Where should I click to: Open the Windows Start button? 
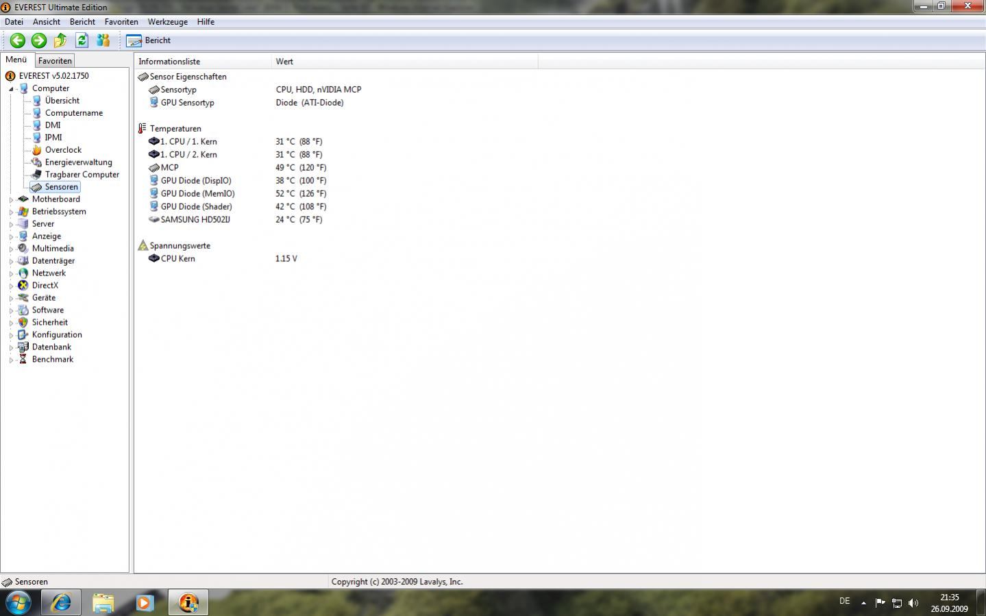(19, 603)
